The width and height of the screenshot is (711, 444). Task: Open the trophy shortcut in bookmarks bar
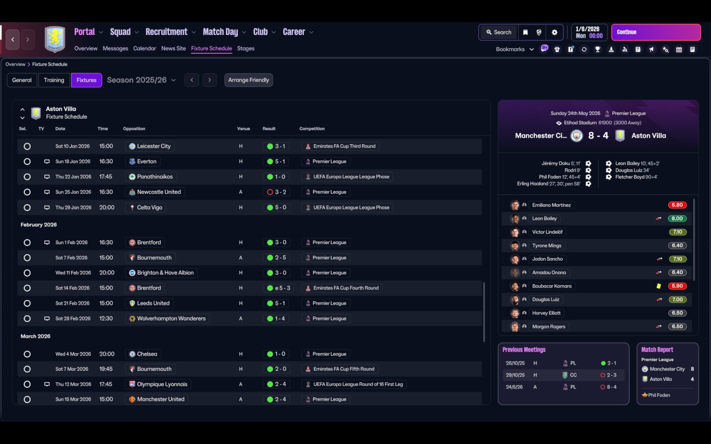pyautogui.click(x=598, y=49)
